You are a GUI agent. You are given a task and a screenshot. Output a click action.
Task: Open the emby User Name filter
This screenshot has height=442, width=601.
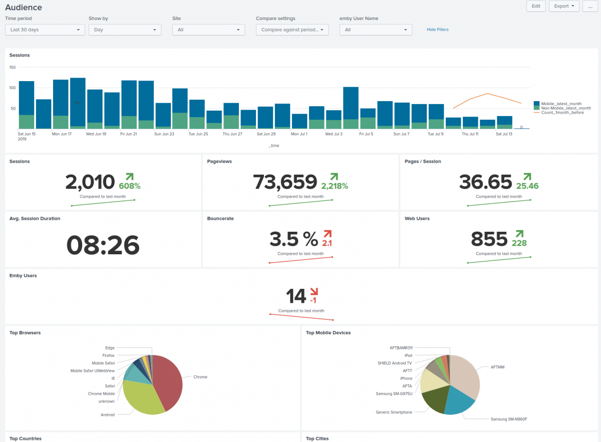click(x=376, y=30)
